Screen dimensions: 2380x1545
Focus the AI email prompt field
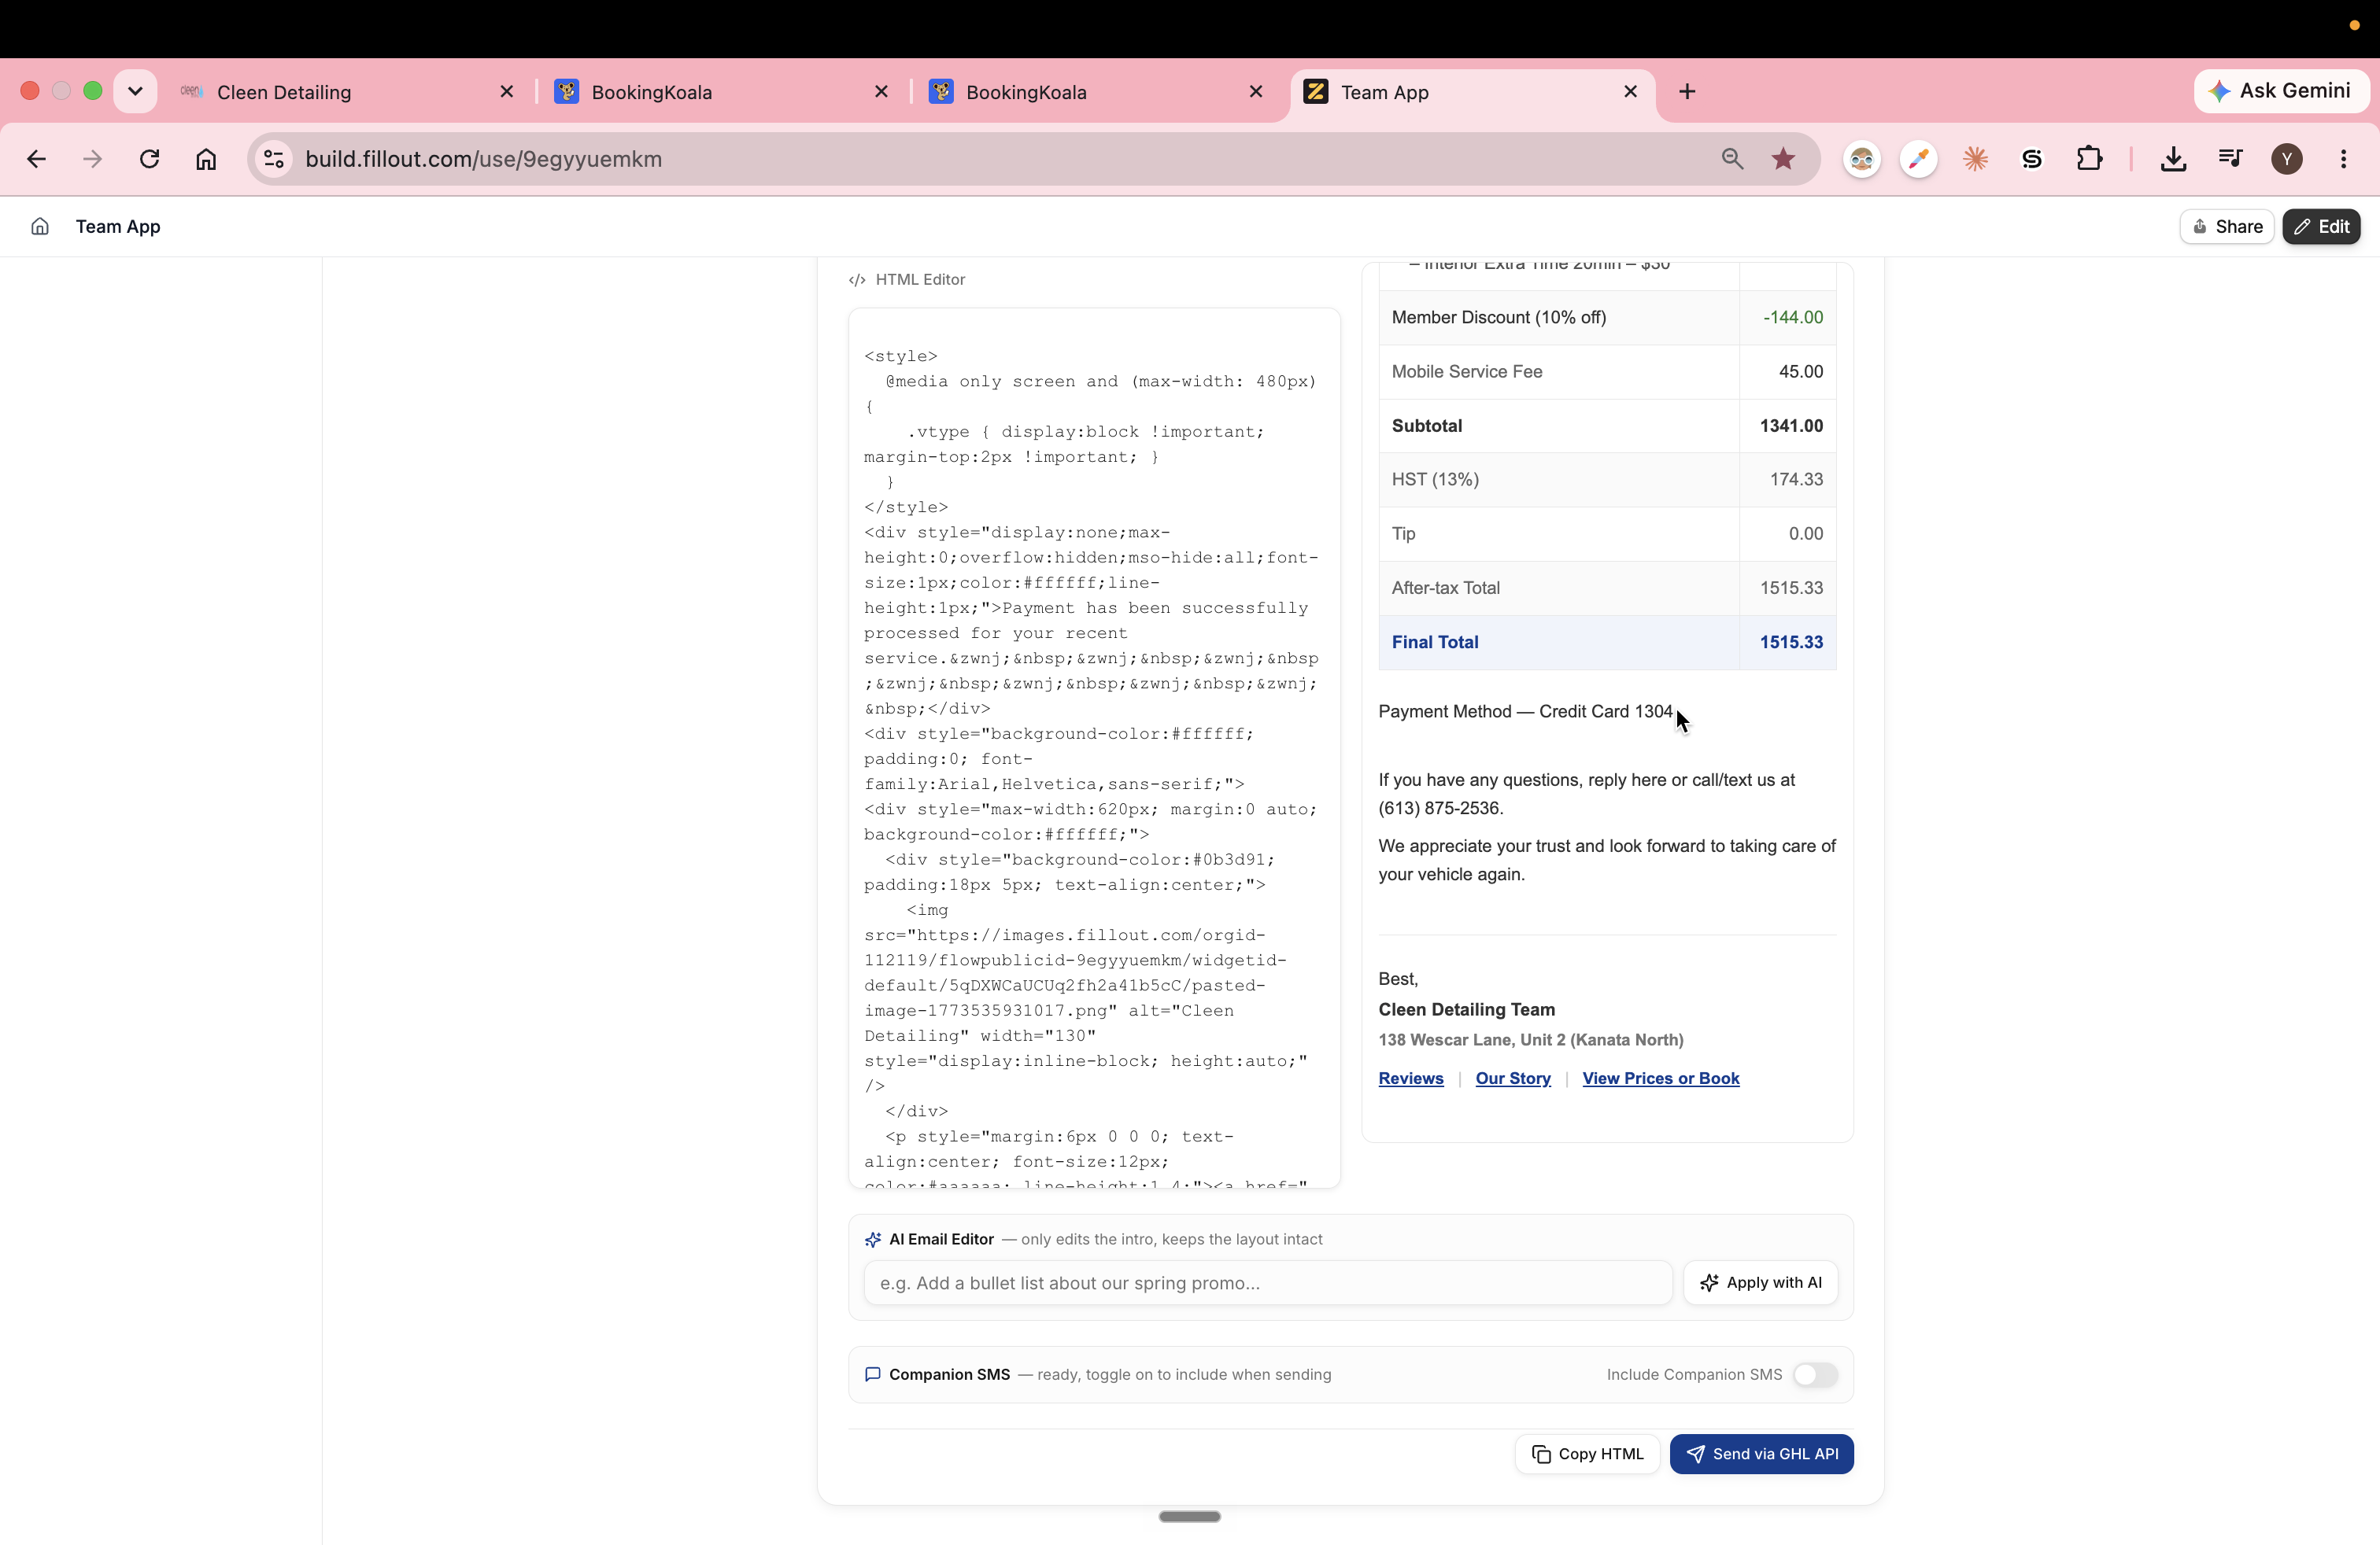[1267, 1283]
